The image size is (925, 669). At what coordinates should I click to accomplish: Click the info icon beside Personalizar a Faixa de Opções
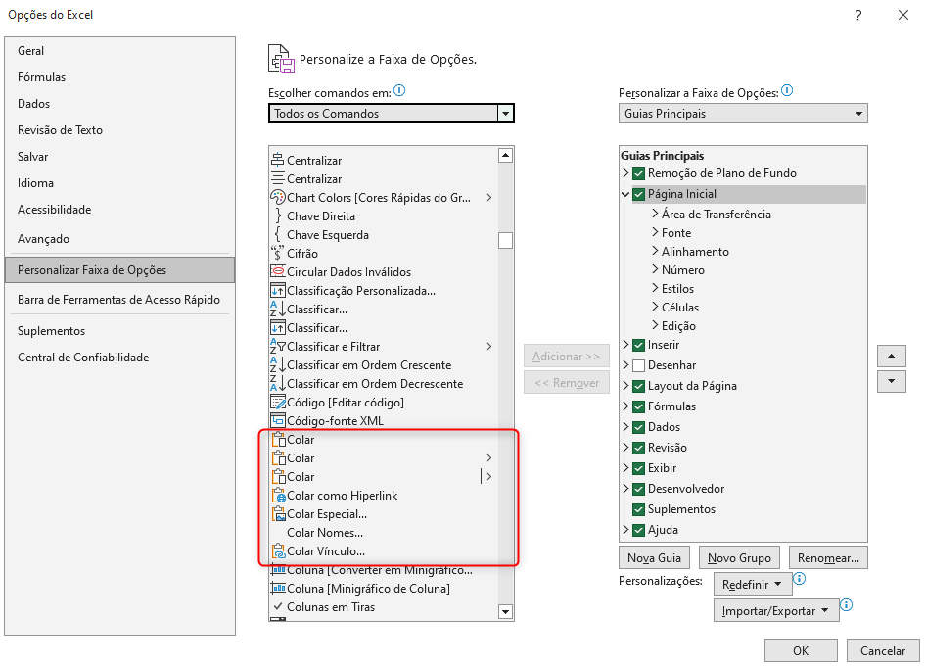pyautogui.click(x=787, y=90)
